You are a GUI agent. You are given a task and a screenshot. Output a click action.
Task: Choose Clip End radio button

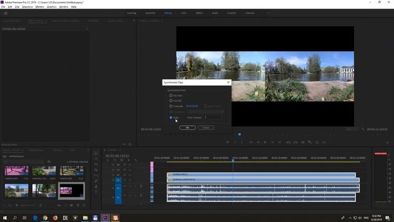(171, 101)
